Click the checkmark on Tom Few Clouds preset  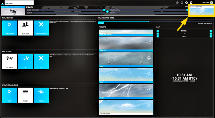click(100, 101)
